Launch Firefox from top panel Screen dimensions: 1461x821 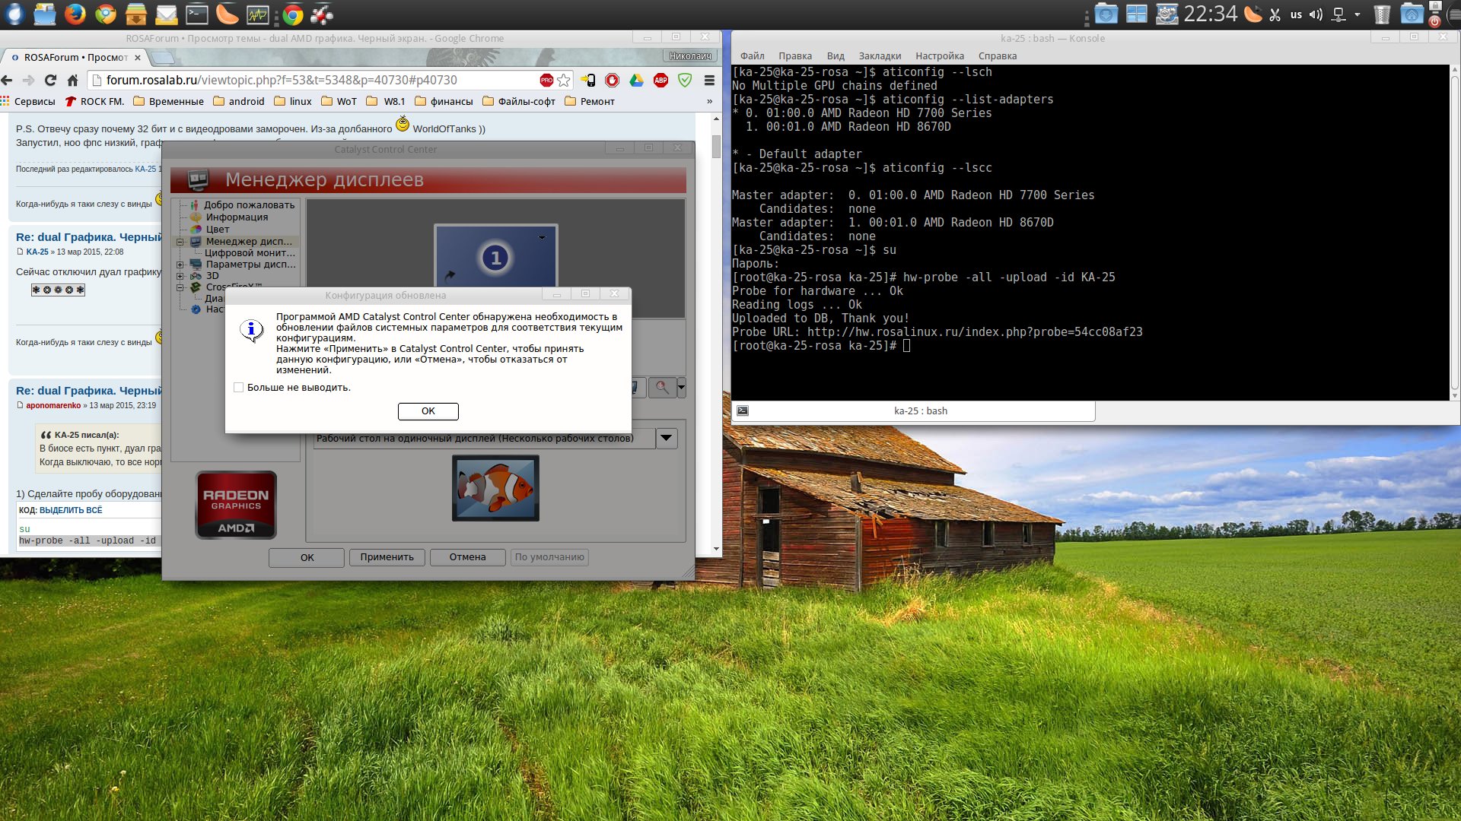[x=75, y=14]
